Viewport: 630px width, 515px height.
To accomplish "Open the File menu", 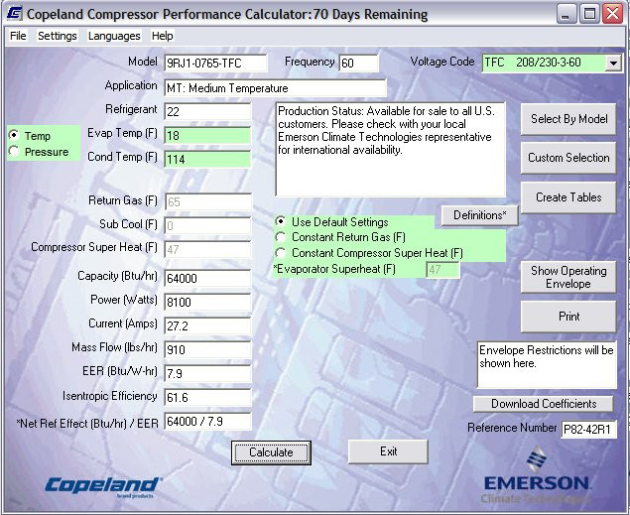I will tap(18, 36).
